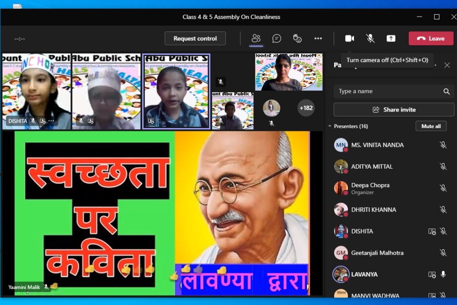
Task: Select ADITYA MITTAL avatar
Action: pos(341,167)
